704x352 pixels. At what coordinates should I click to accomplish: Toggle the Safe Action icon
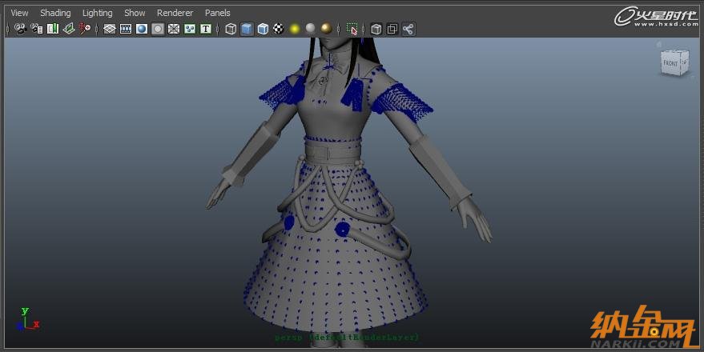point(190,29)
